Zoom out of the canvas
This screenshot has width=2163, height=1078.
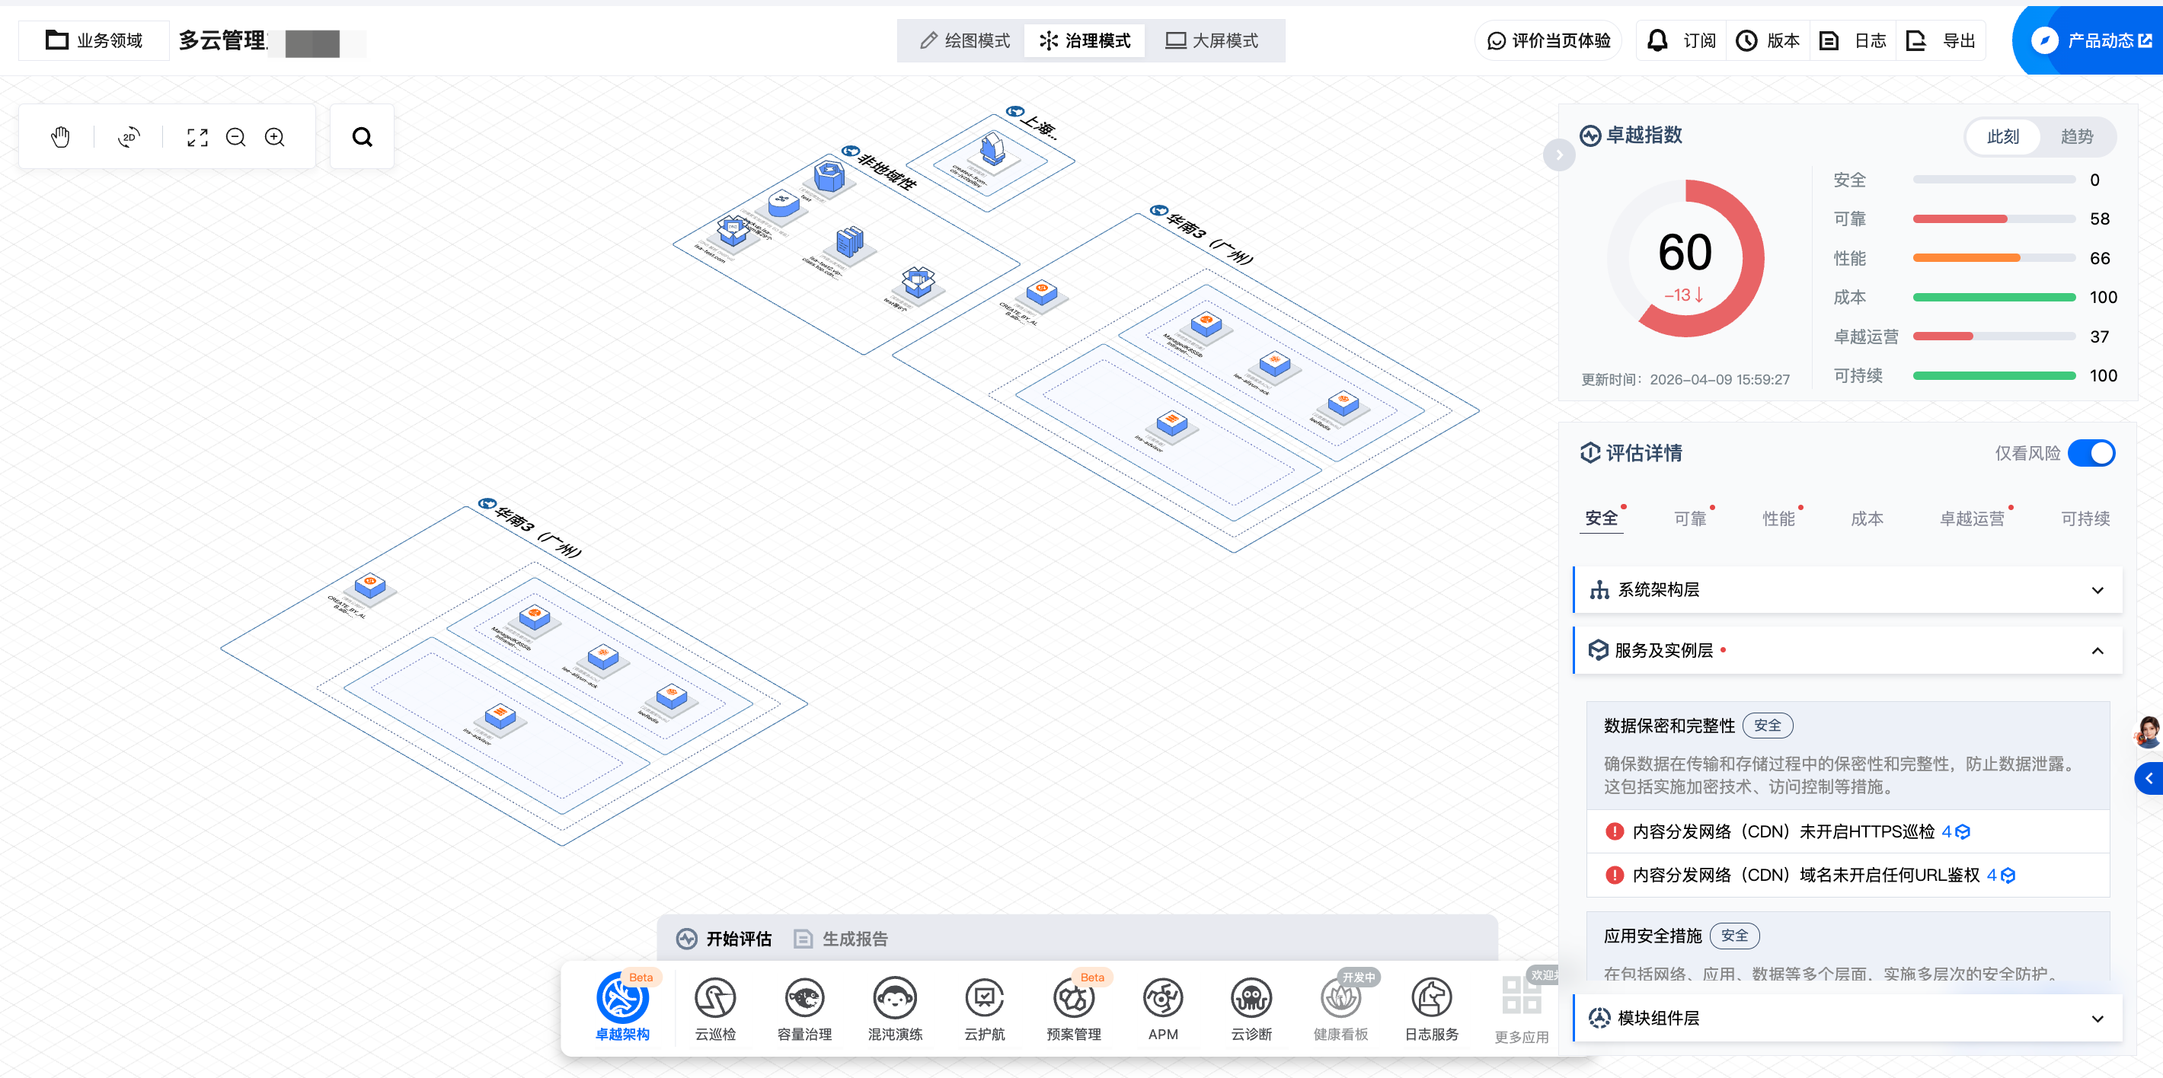(x=236, y=137)
